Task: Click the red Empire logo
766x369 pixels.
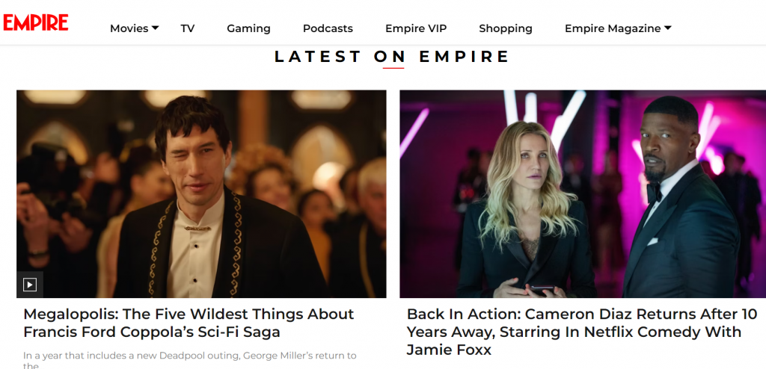Action: (x=36, y=22)
